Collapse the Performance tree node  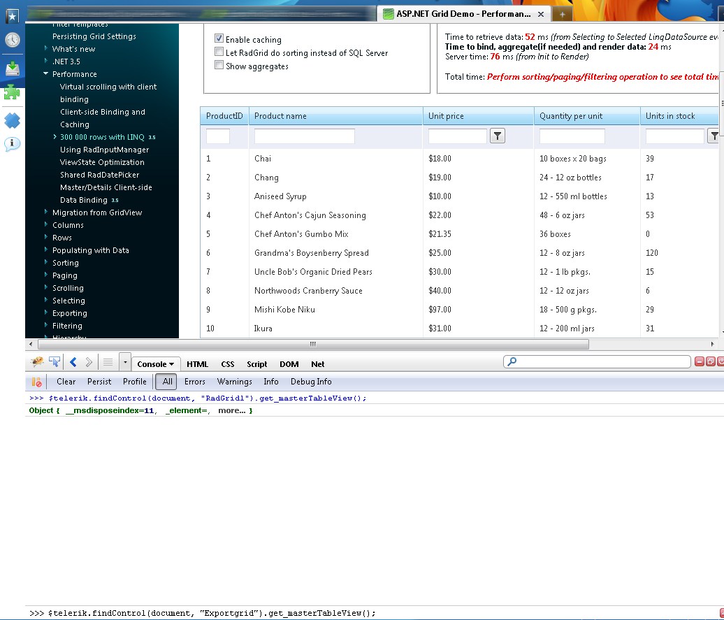(45, 73)
